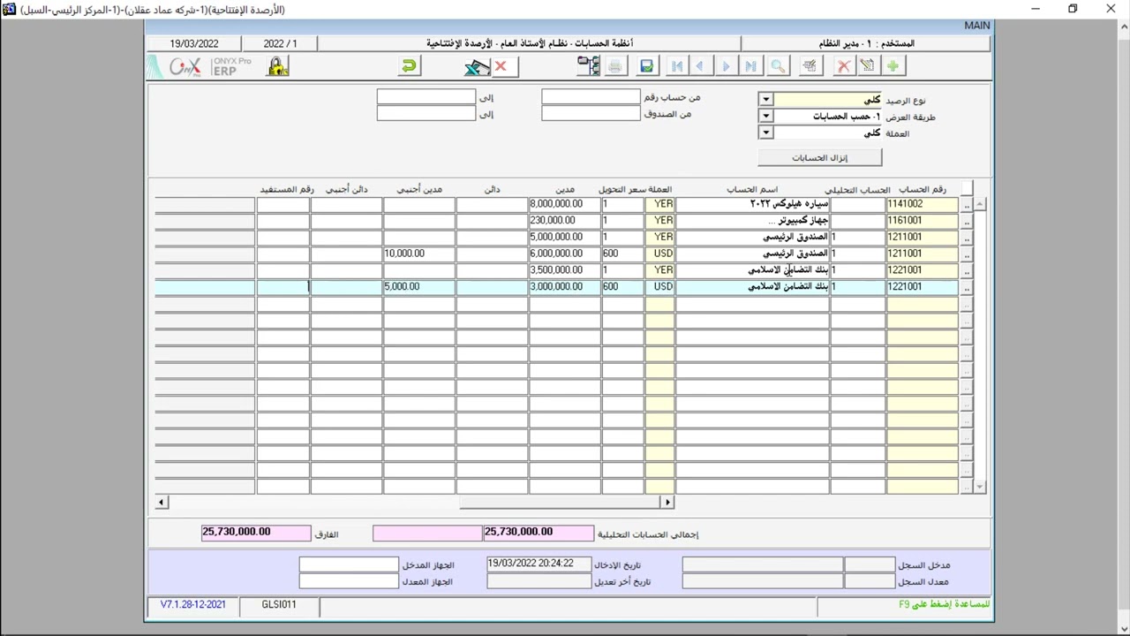Open lookup button for 1211001 USD row
This screenshot has height=636, width=1130.
pos(967,254)
